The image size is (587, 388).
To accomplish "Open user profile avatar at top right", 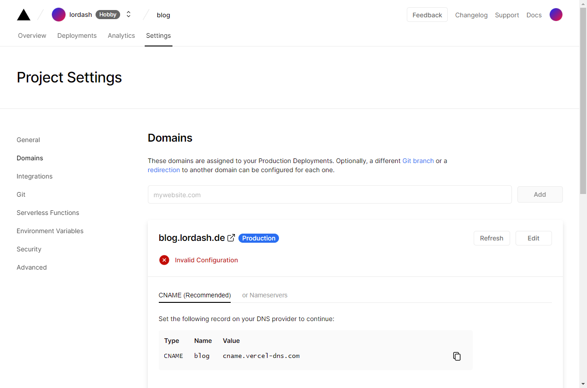I will (556, 15).
